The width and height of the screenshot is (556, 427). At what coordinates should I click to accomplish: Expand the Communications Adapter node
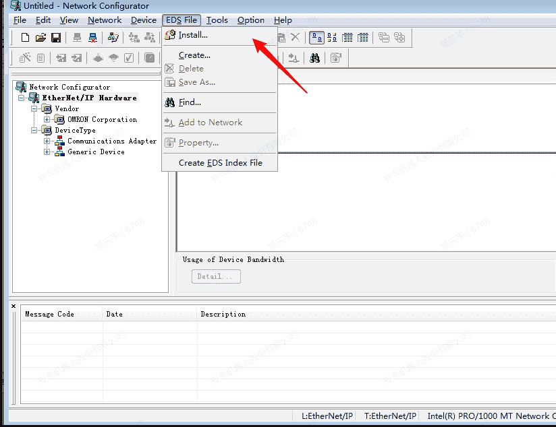pos(47,141)
